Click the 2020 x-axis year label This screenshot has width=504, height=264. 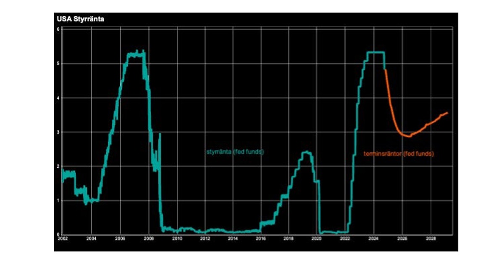coord(317,239)
